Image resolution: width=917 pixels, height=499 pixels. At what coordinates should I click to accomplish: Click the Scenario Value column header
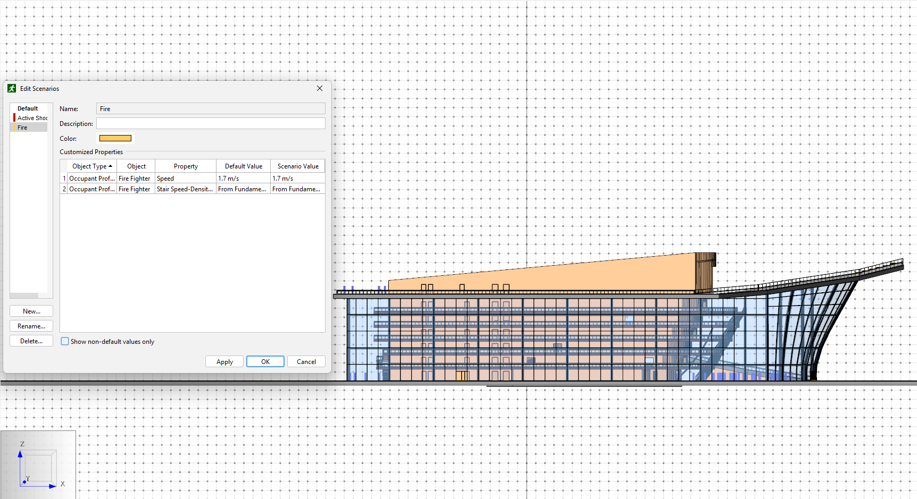(x=298, y=166)
